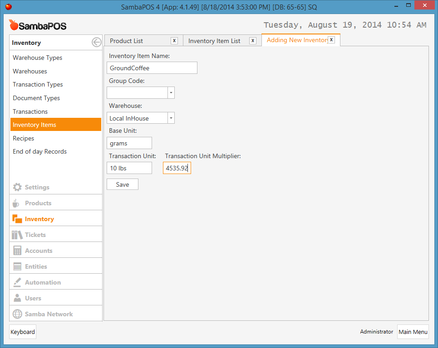Viewport: 438px width, 348px height.
Task: Click the Users person icon
Action: 17,298
